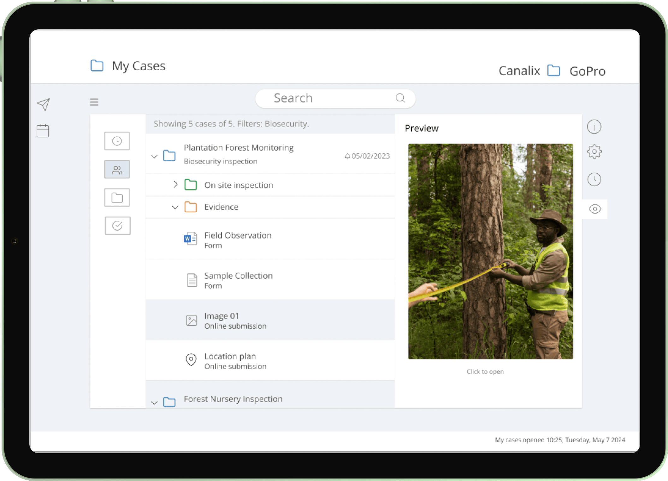
Task: Open the hamburger menu icon
Action: [94, 102]
